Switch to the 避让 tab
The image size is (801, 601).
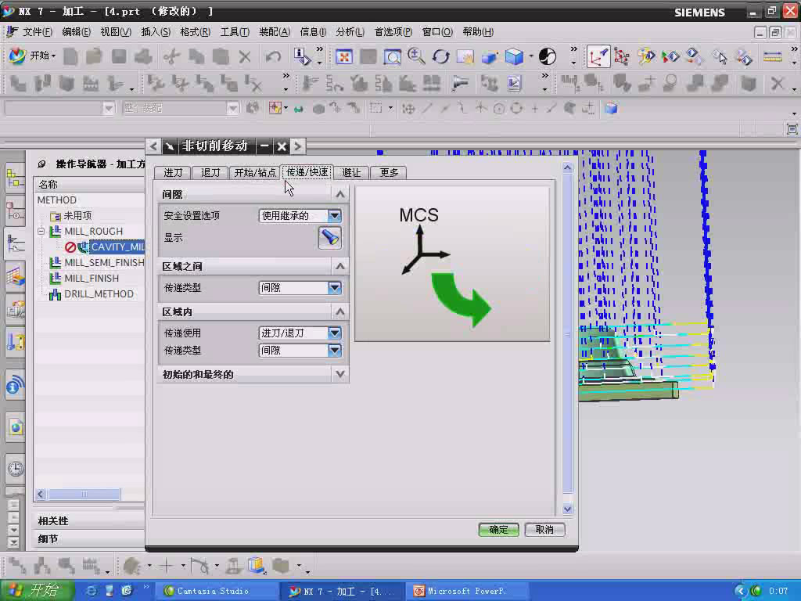(351, 173)
